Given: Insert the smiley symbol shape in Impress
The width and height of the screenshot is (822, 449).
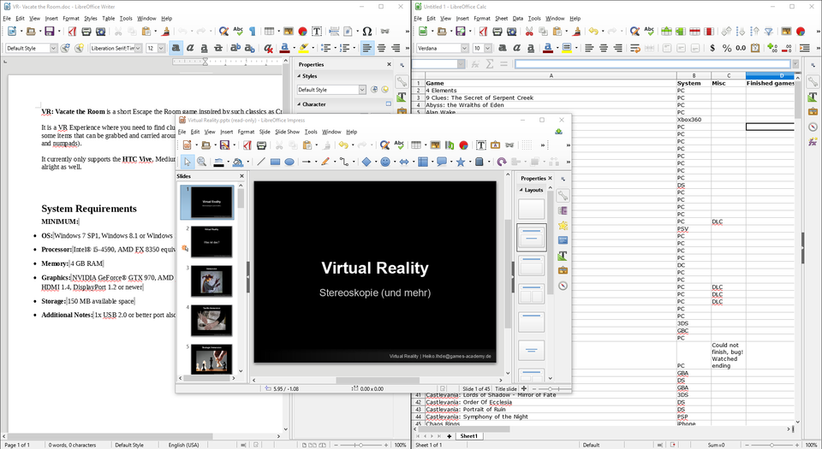Looking at the screenshot, I should [x=385, y=162].
